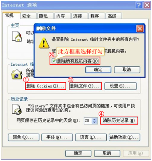The width and height of the screenshot is (152, 161).
Task: Click the yellow warning triangle icon
Action: tap(44, 43)
